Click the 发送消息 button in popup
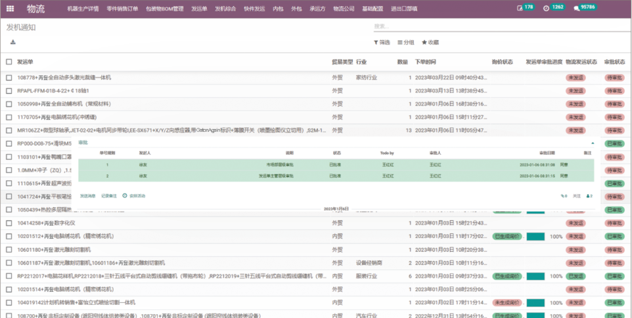Image resolution: width=632 pixels, height=318 pixels. coord(87,196)
